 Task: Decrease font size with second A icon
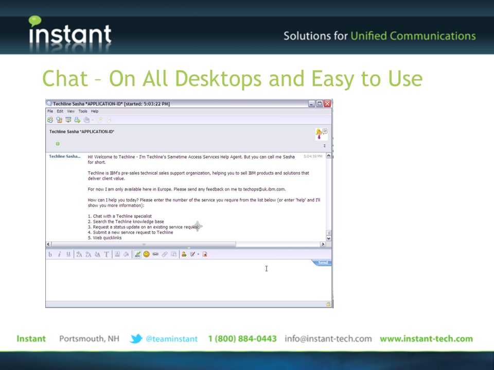pyautogui.click(x=88, y=254)
